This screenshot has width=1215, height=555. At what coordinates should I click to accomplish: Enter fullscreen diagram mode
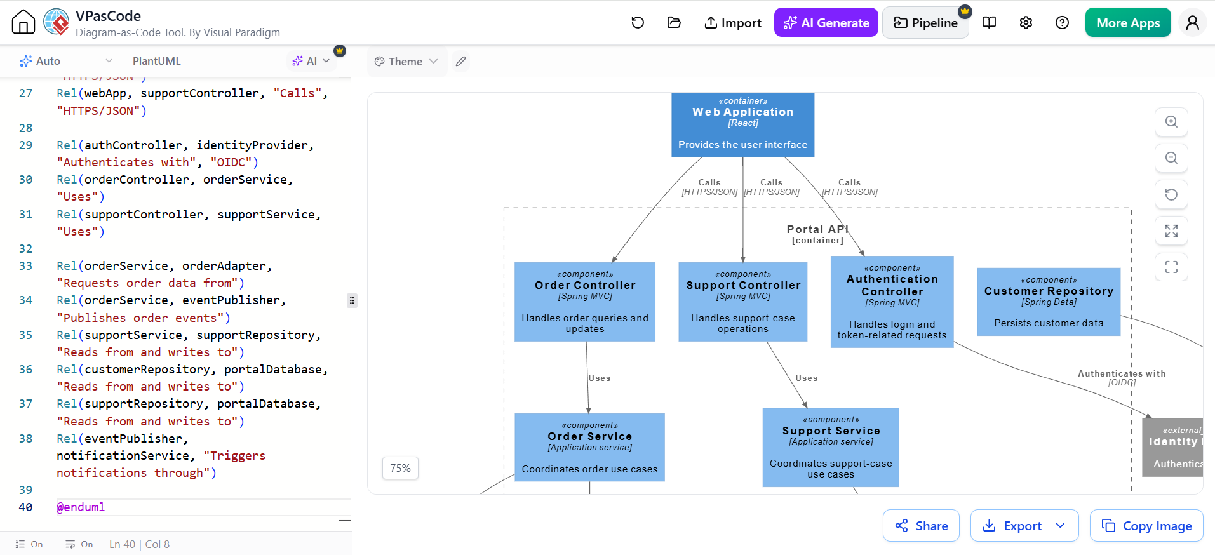[x=1171, y=267]
